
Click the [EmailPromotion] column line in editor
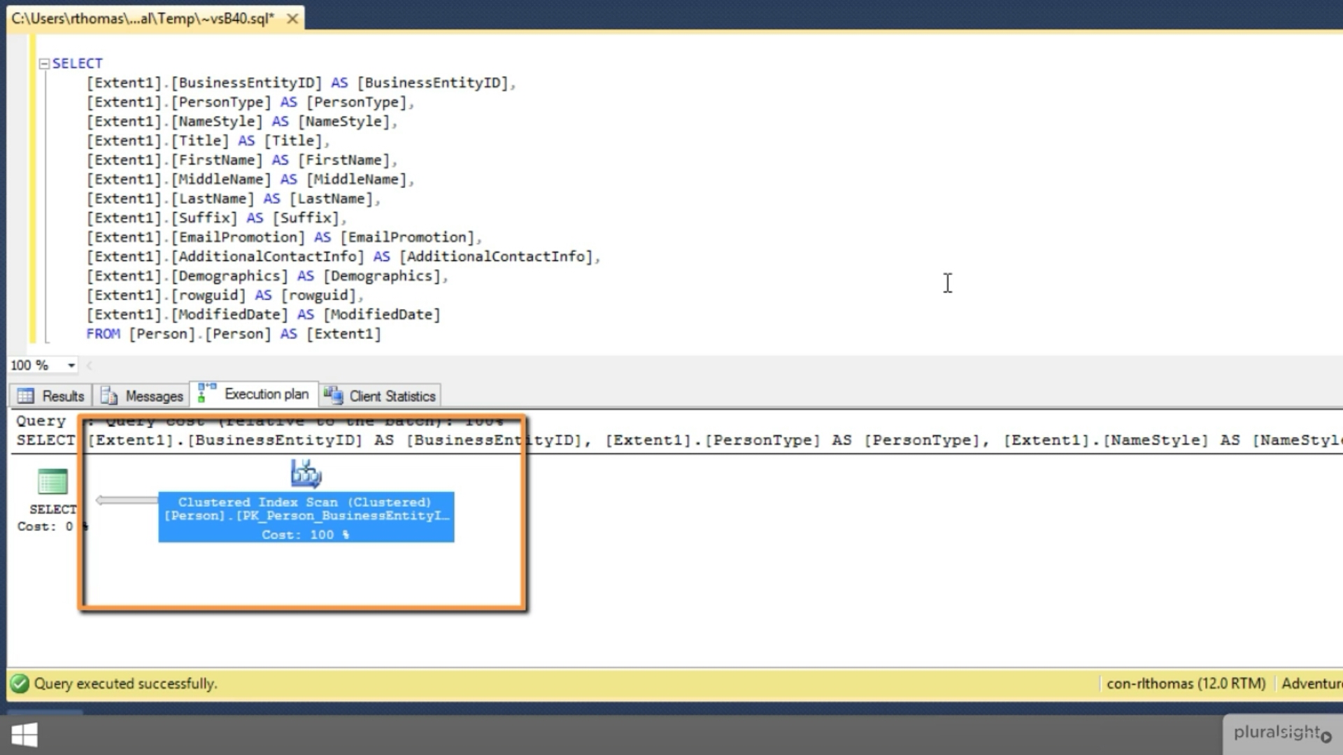click(284, 238)
